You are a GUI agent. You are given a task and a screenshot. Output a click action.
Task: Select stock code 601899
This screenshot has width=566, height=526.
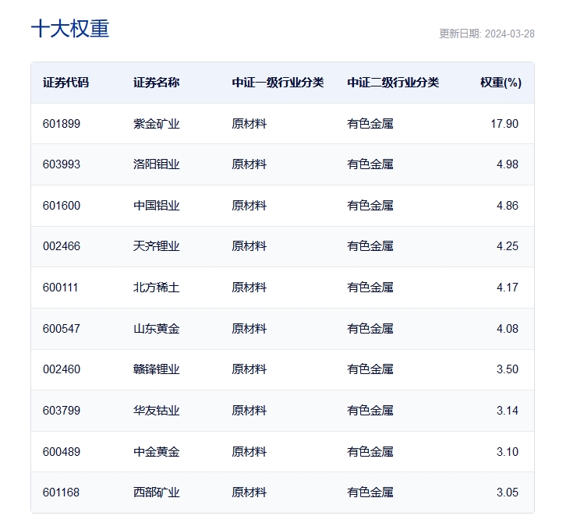click(x=62, y=124)
